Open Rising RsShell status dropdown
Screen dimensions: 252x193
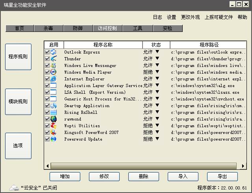157,112
